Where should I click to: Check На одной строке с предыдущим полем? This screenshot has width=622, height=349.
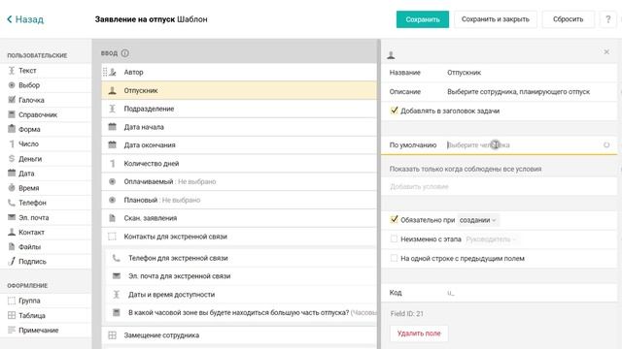tap(394, 258)
